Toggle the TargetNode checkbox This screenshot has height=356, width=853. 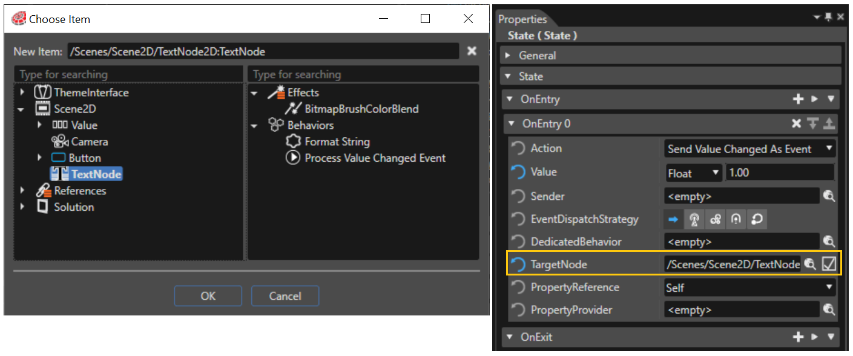(829, 264)
